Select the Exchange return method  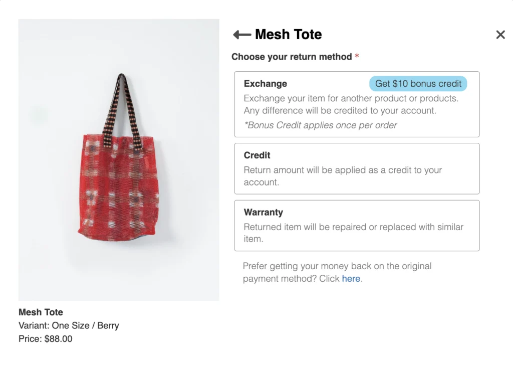357,104
